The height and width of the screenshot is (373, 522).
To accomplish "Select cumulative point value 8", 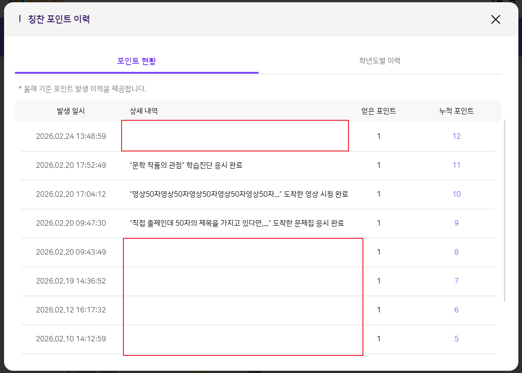I will [x=456, y=252].
